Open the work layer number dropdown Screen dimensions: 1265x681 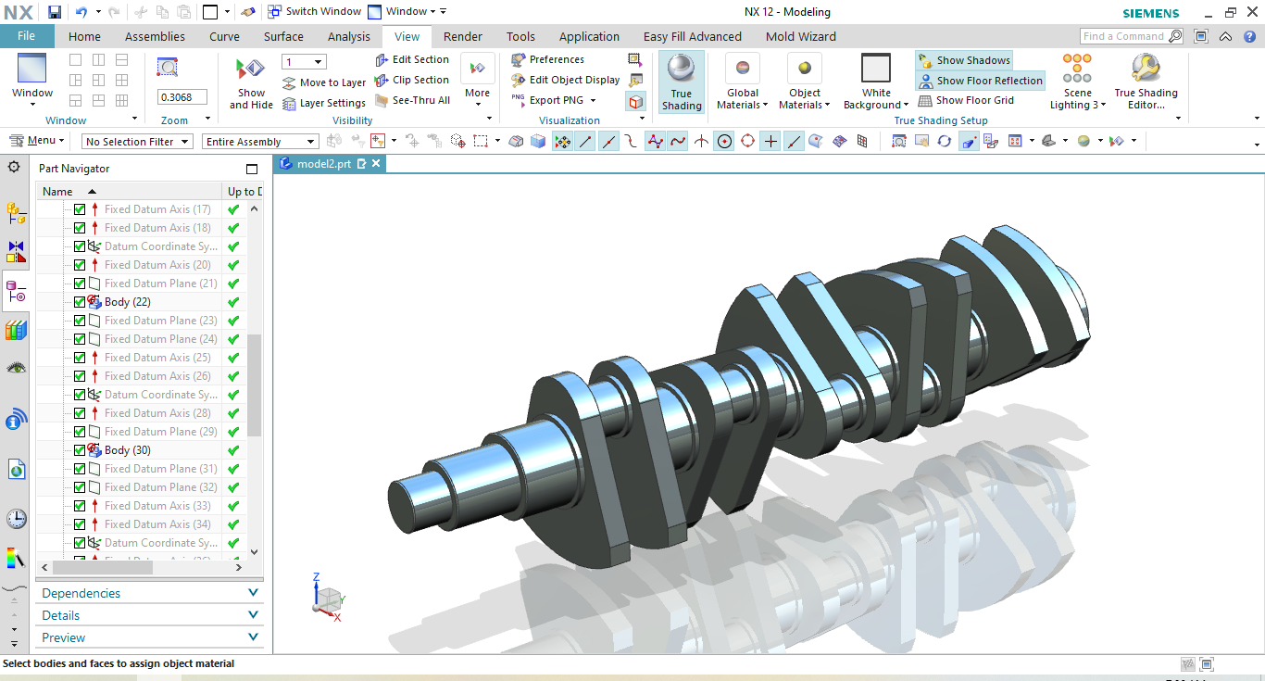pyautogui.click(x=304, y=62)
